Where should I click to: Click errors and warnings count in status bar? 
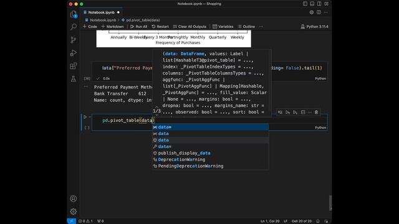click(85, 221)
